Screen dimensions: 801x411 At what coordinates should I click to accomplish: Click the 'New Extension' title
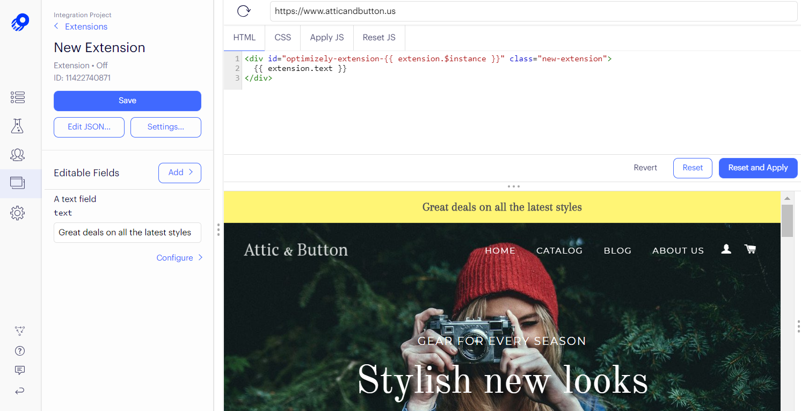[x=99, y=47]
